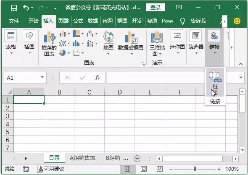Open the 迷你图 sparklines dropdown

coord(177,42)
